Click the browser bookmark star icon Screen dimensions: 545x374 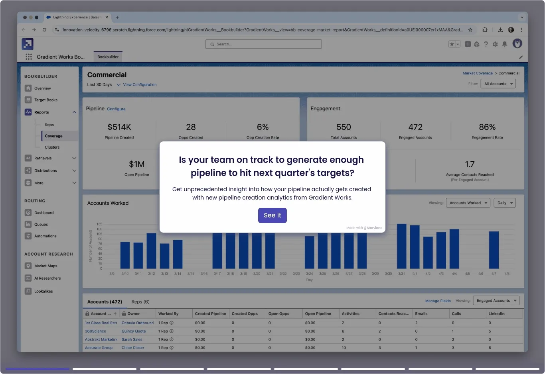click(470, 30)
